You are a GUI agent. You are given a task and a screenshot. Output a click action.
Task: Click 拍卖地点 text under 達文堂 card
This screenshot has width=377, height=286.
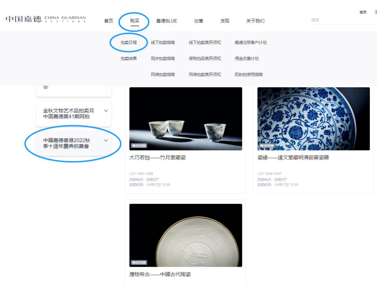point(272,179)
